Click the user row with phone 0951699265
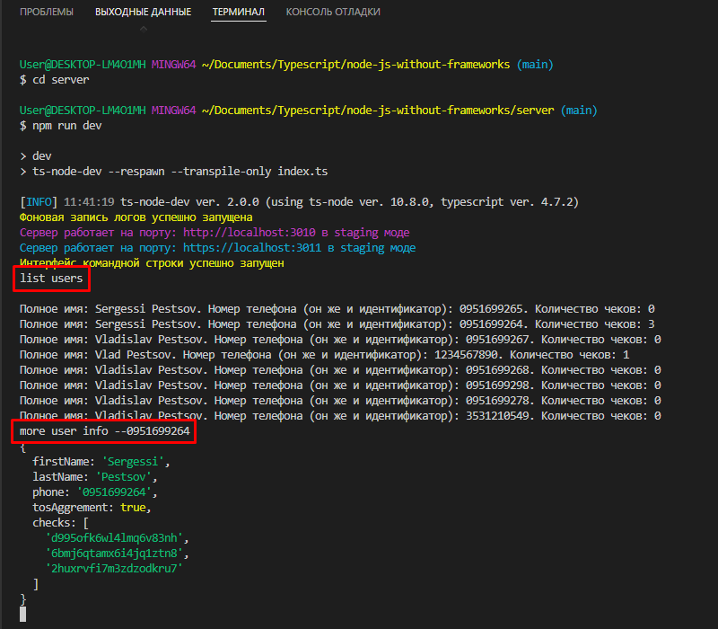The width and height of the screenshot is (718, 629). pyautogui.click(x=337, y=309)
